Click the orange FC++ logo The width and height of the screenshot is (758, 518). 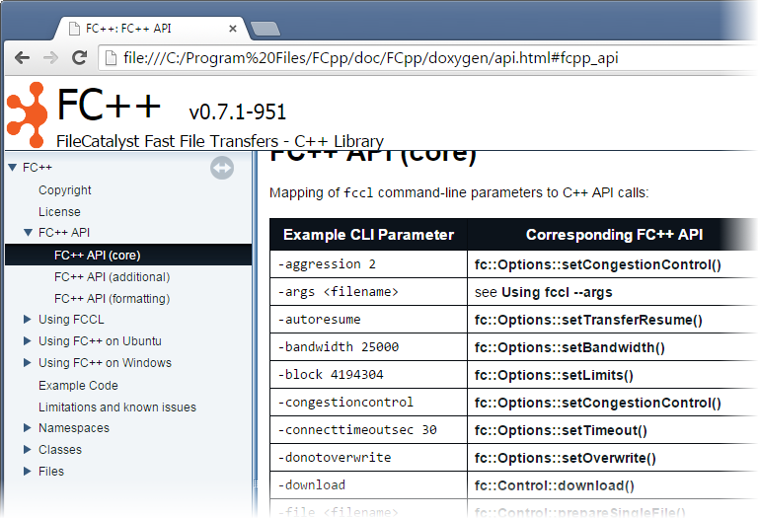26,111
